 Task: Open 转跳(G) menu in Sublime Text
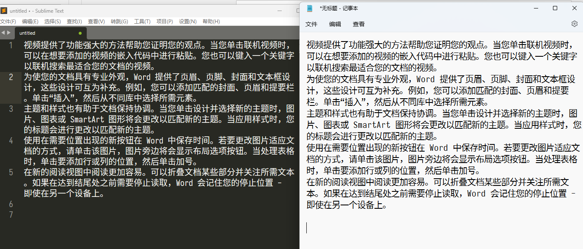(x=119, y=22)
